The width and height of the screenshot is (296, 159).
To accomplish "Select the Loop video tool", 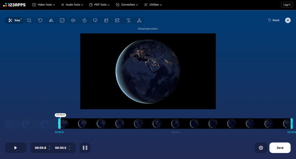I will [95, 20].
